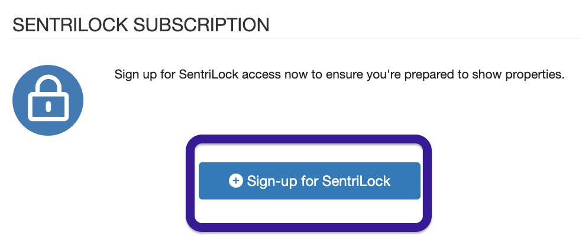The height and width of the screenshot is (252, 582).
Task: Click the "SentriLock" word on the blue button
Action: 356,181
